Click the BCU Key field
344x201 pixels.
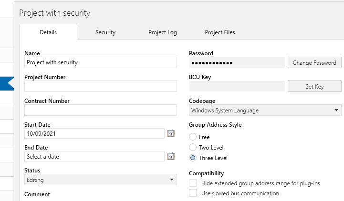(x=237, y=86)
